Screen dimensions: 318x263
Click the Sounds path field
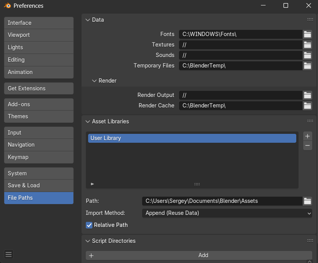click(x=241, y=55)
